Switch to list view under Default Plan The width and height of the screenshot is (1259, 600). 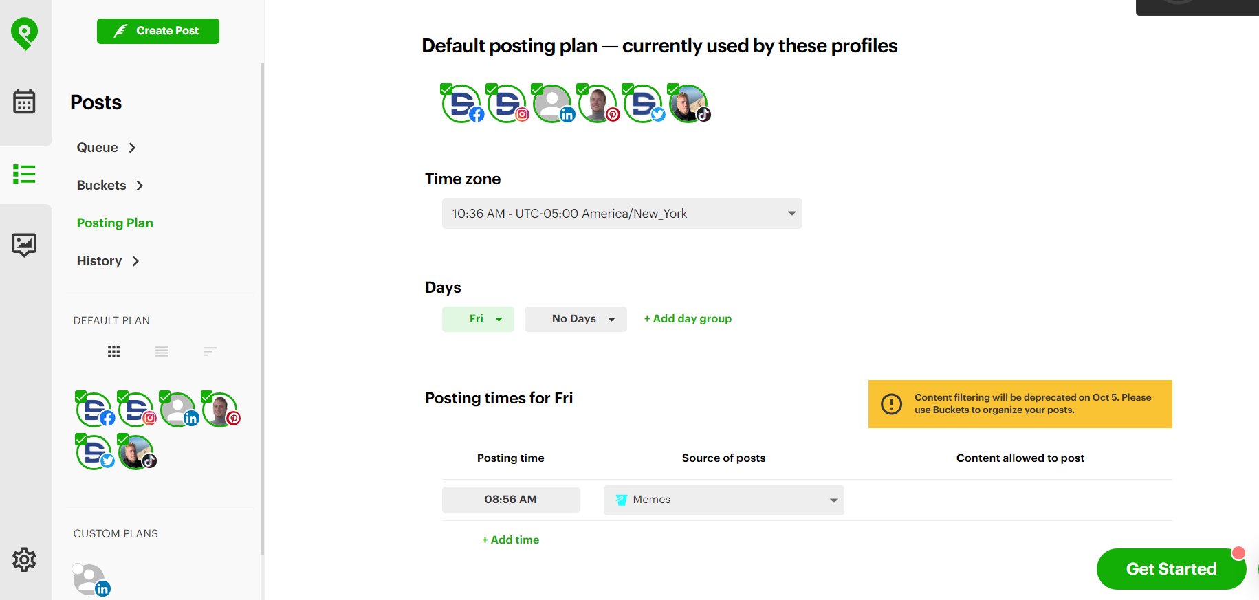[162, 351]
